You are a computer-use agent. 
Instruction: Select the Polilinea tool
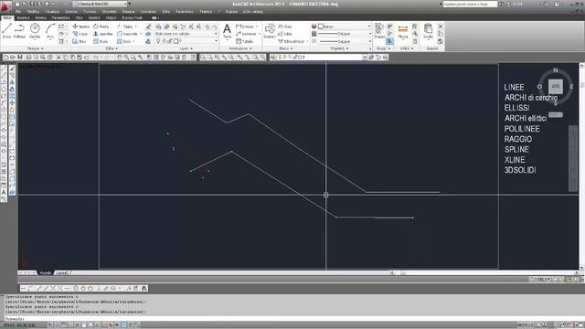pyautogui.click(x=19, y=31)
